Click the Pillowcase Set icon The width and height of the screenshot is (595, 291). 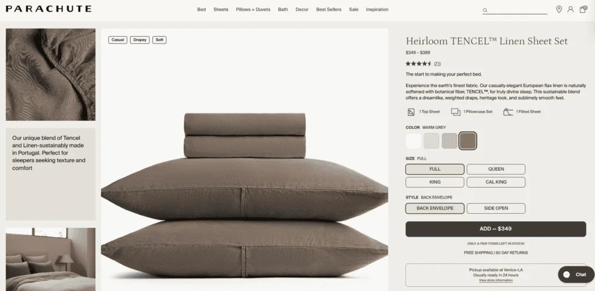tap(456, 112)
